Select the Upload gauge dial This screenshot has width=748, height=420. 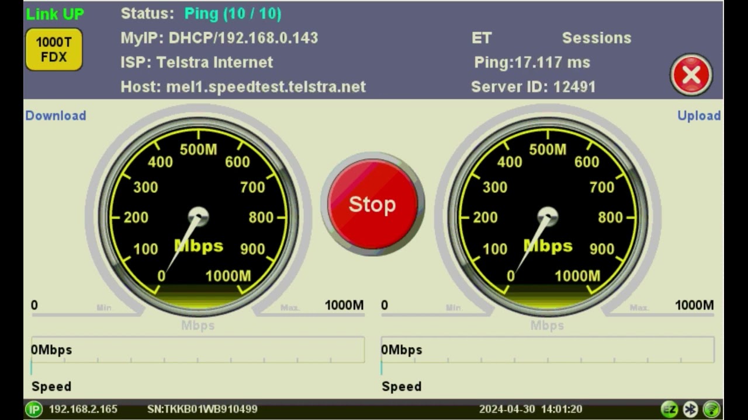tap(548, 217)
